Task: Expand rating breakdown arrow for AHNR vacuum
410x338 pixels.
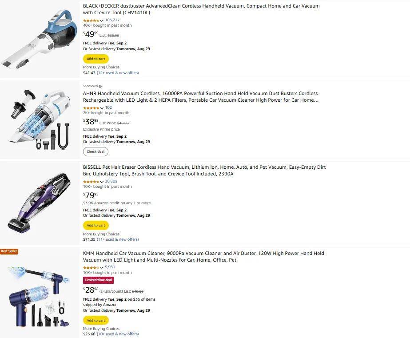Action: [102, 108]
